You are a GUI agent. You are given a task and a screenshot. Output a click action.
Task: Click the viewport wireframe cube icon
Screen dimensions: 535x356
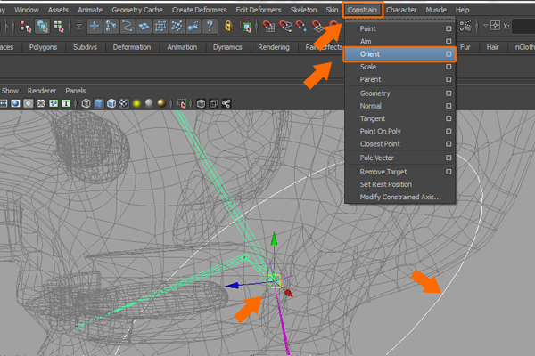(x=86, y=103)
